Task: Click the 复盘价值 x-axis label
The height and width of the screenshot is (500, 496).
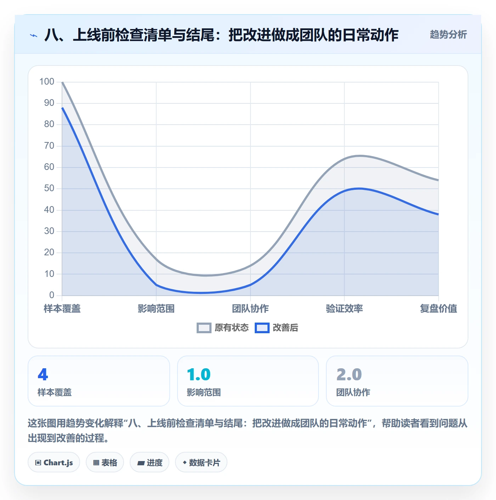Action: click(438, 309)
